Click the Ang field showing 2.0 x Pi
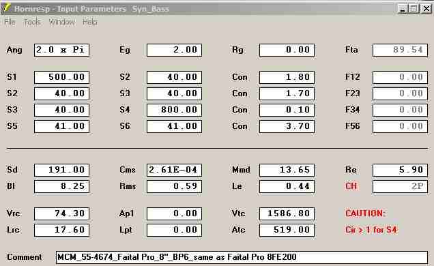The width and height of the screenshot is (434, 266). (61, 50)
